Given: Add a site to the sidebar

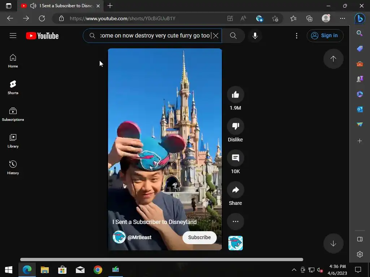Looking at the screenshot, I should pos(360,141).
